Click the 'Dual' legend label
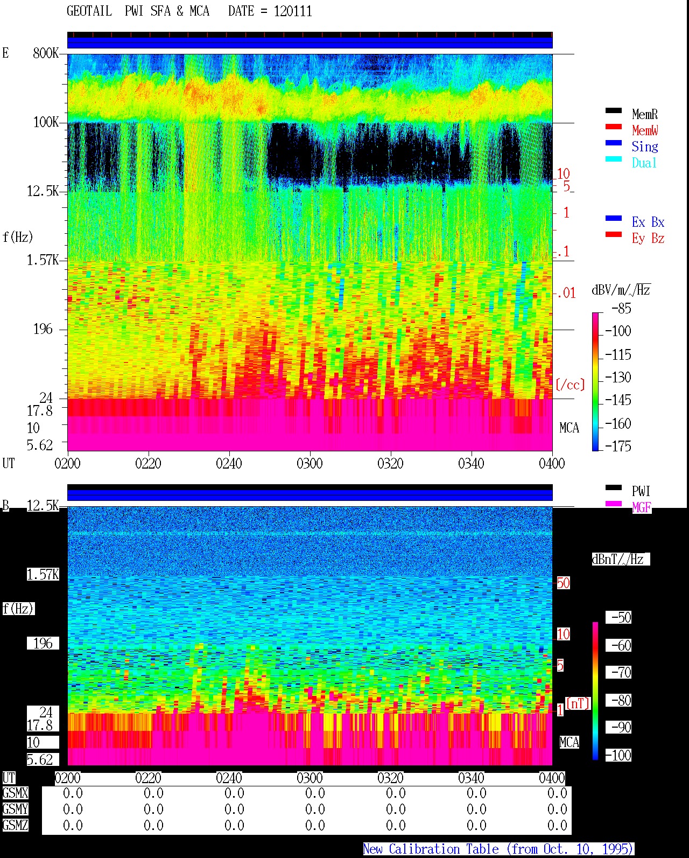This screenshot has width=689, height=858. (x=645, y=163)
